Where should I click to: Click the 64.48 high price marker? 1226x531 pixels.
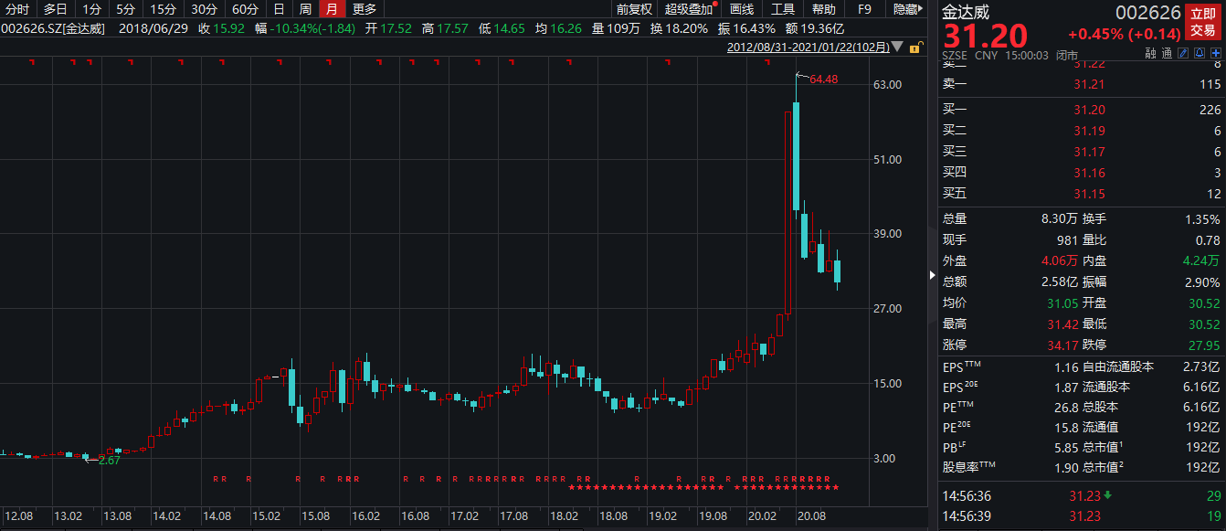click(823, 80)
